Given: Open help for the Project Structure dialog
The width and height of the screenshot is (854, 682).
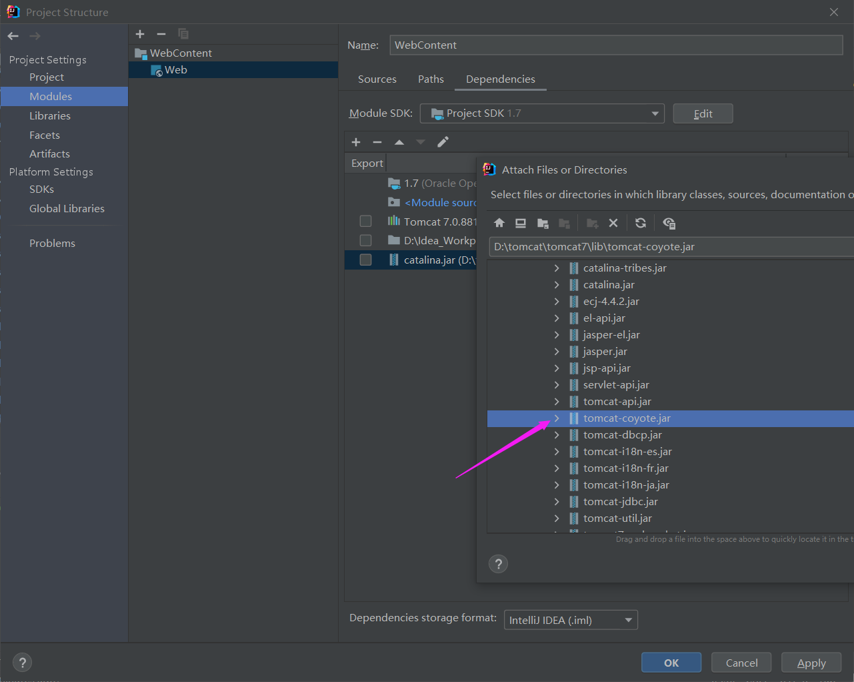Looking at the screenshot, I should [22, 663].
